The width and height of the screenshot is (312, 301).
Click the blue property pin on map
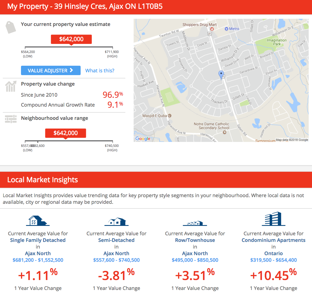[x=221, y=75]
